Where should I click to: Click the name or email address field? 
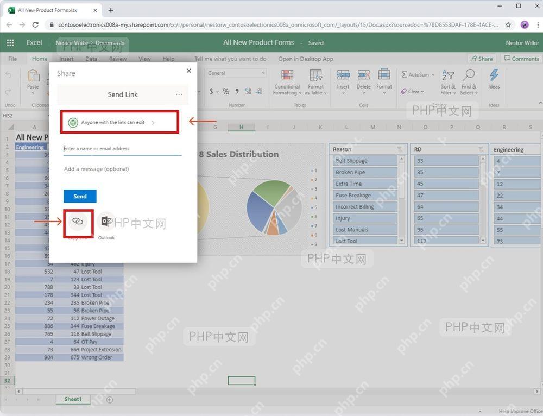[122, 149]
